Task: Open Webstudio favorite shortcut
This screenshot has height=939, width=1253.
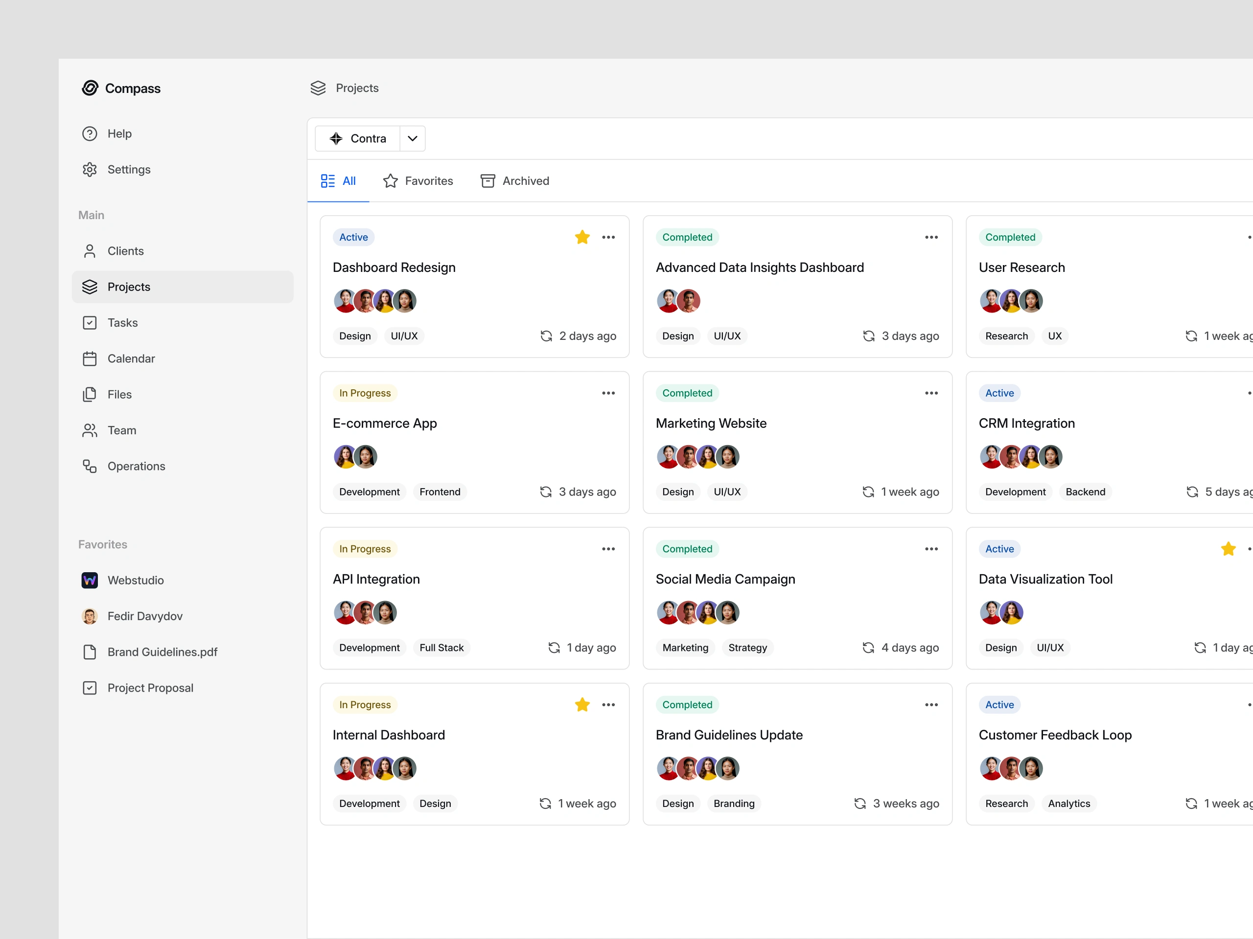Action: (x=136, y=580)
